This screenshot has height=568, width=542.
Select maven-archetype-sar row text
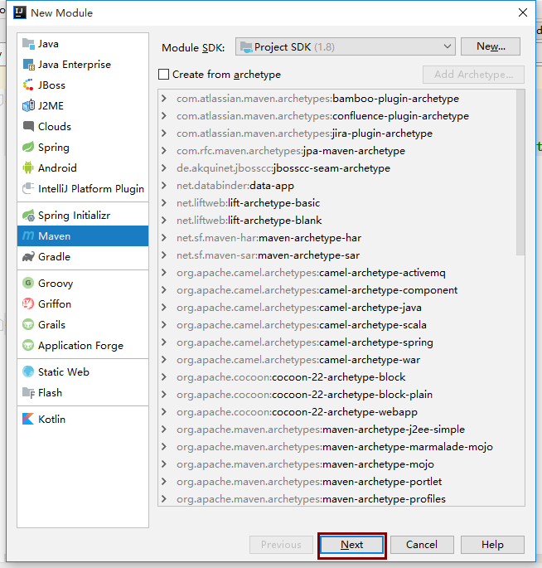click(269, 255)
